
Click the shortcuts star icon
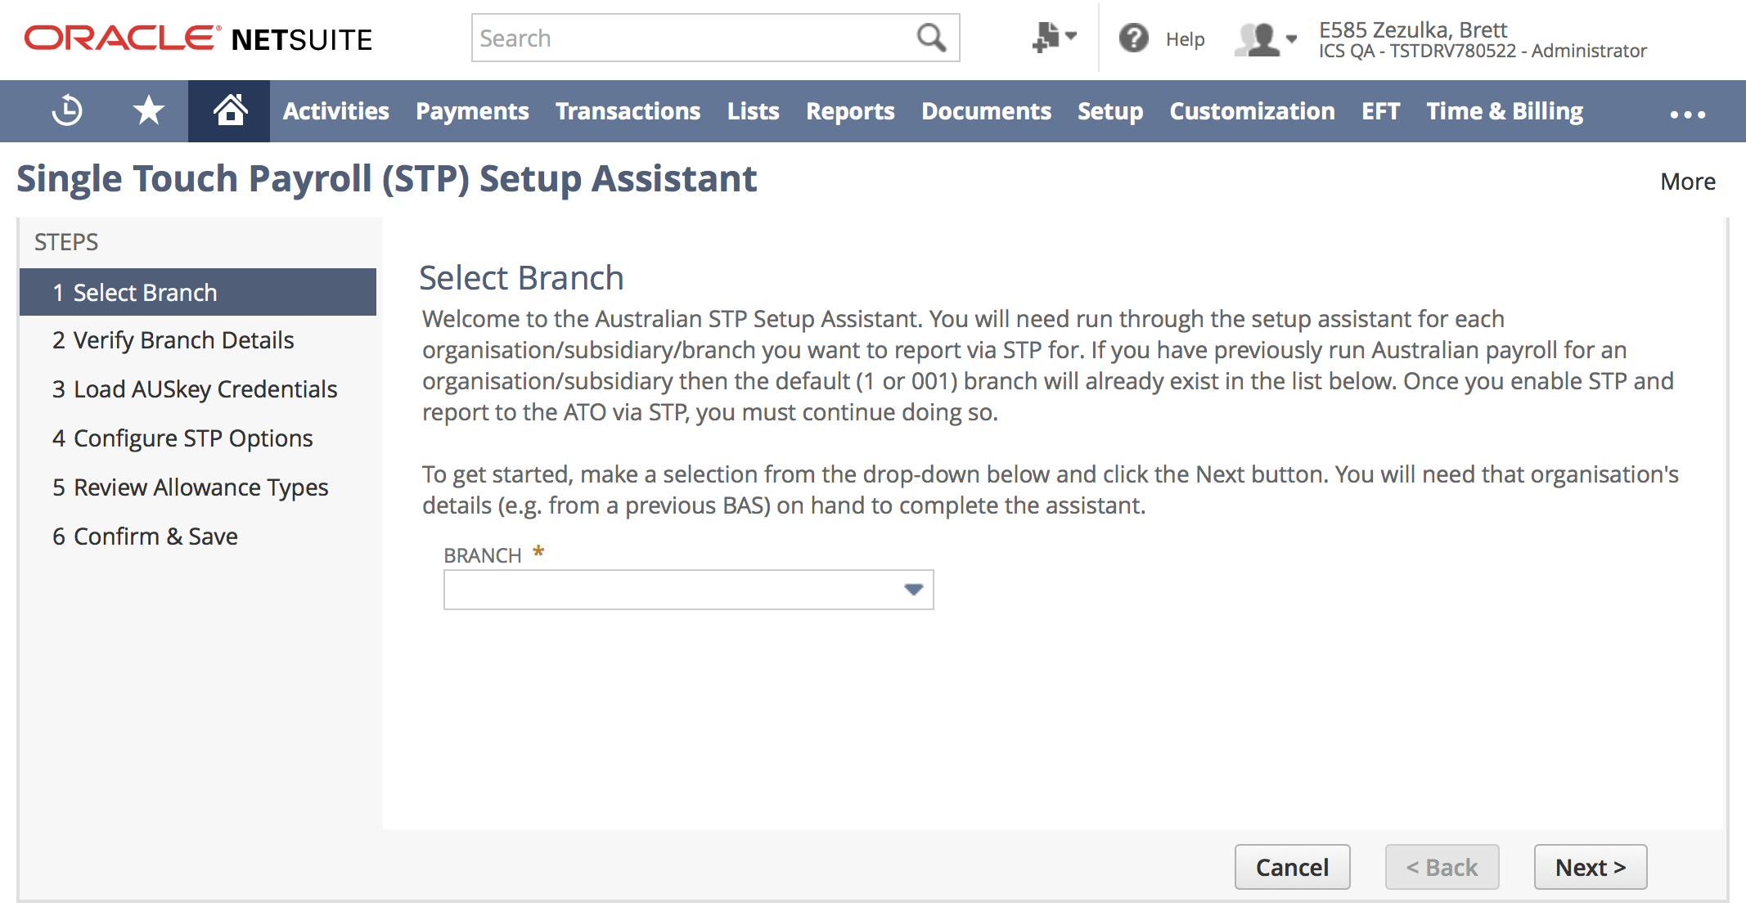pyautogui.click(x=148, y=110)
